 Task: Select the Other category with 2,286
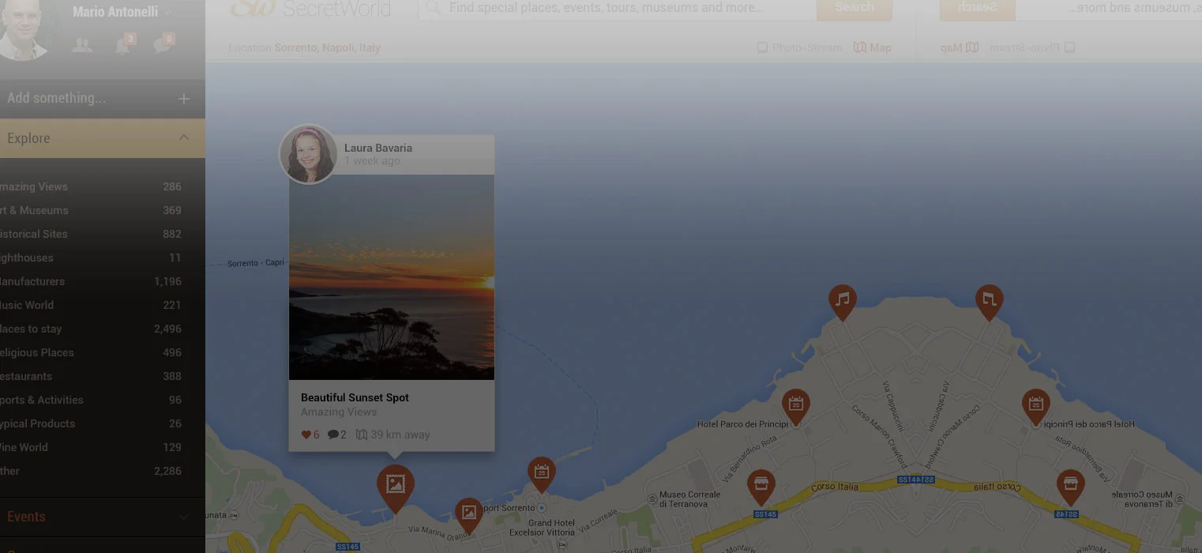click(91, 472)
